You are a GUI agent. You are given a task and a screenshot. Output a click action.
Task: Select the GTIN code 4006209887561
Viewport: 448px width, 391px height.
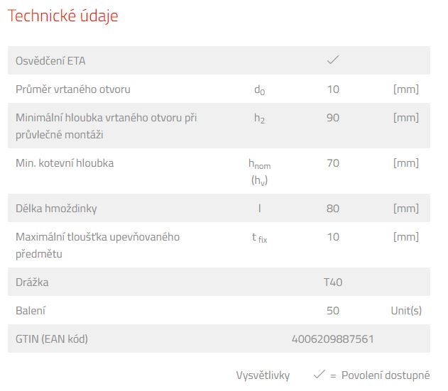coord(332,339)
